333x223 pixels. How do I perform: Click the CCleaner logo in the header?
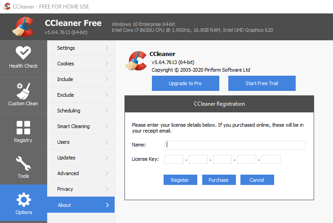click(23, 27)
